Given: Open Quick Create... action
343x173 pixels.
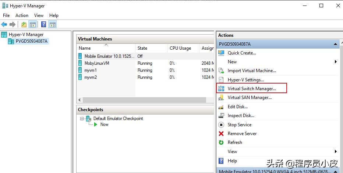Looking at the screenshot, I should pos(242,53).
